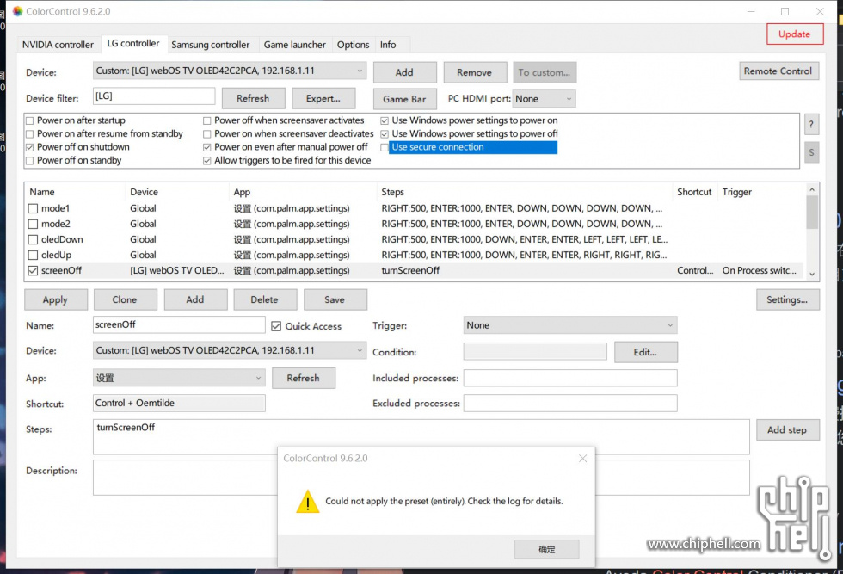Click the preset list scroll up arrow
The height and width of the screenshot is (574, 843).
(812, 190)
